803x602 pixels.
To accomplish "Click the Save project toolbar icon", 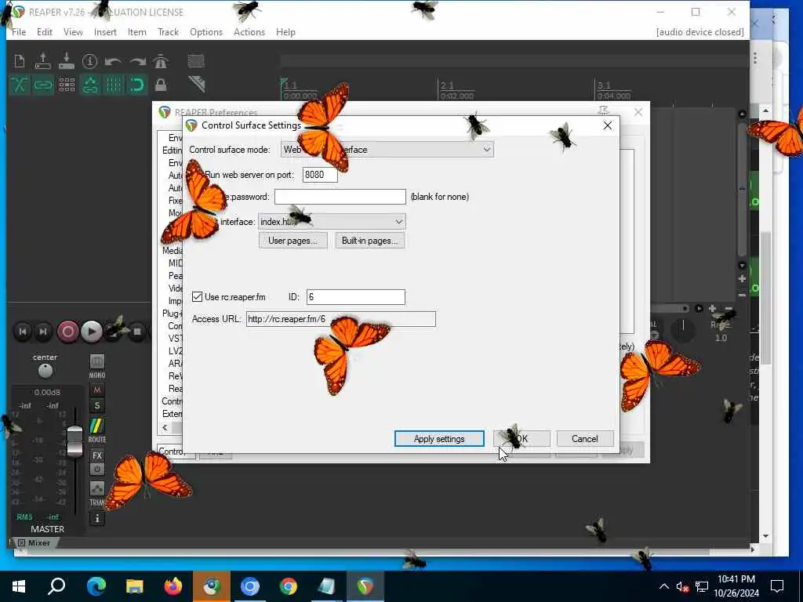I will pos(67,61).
